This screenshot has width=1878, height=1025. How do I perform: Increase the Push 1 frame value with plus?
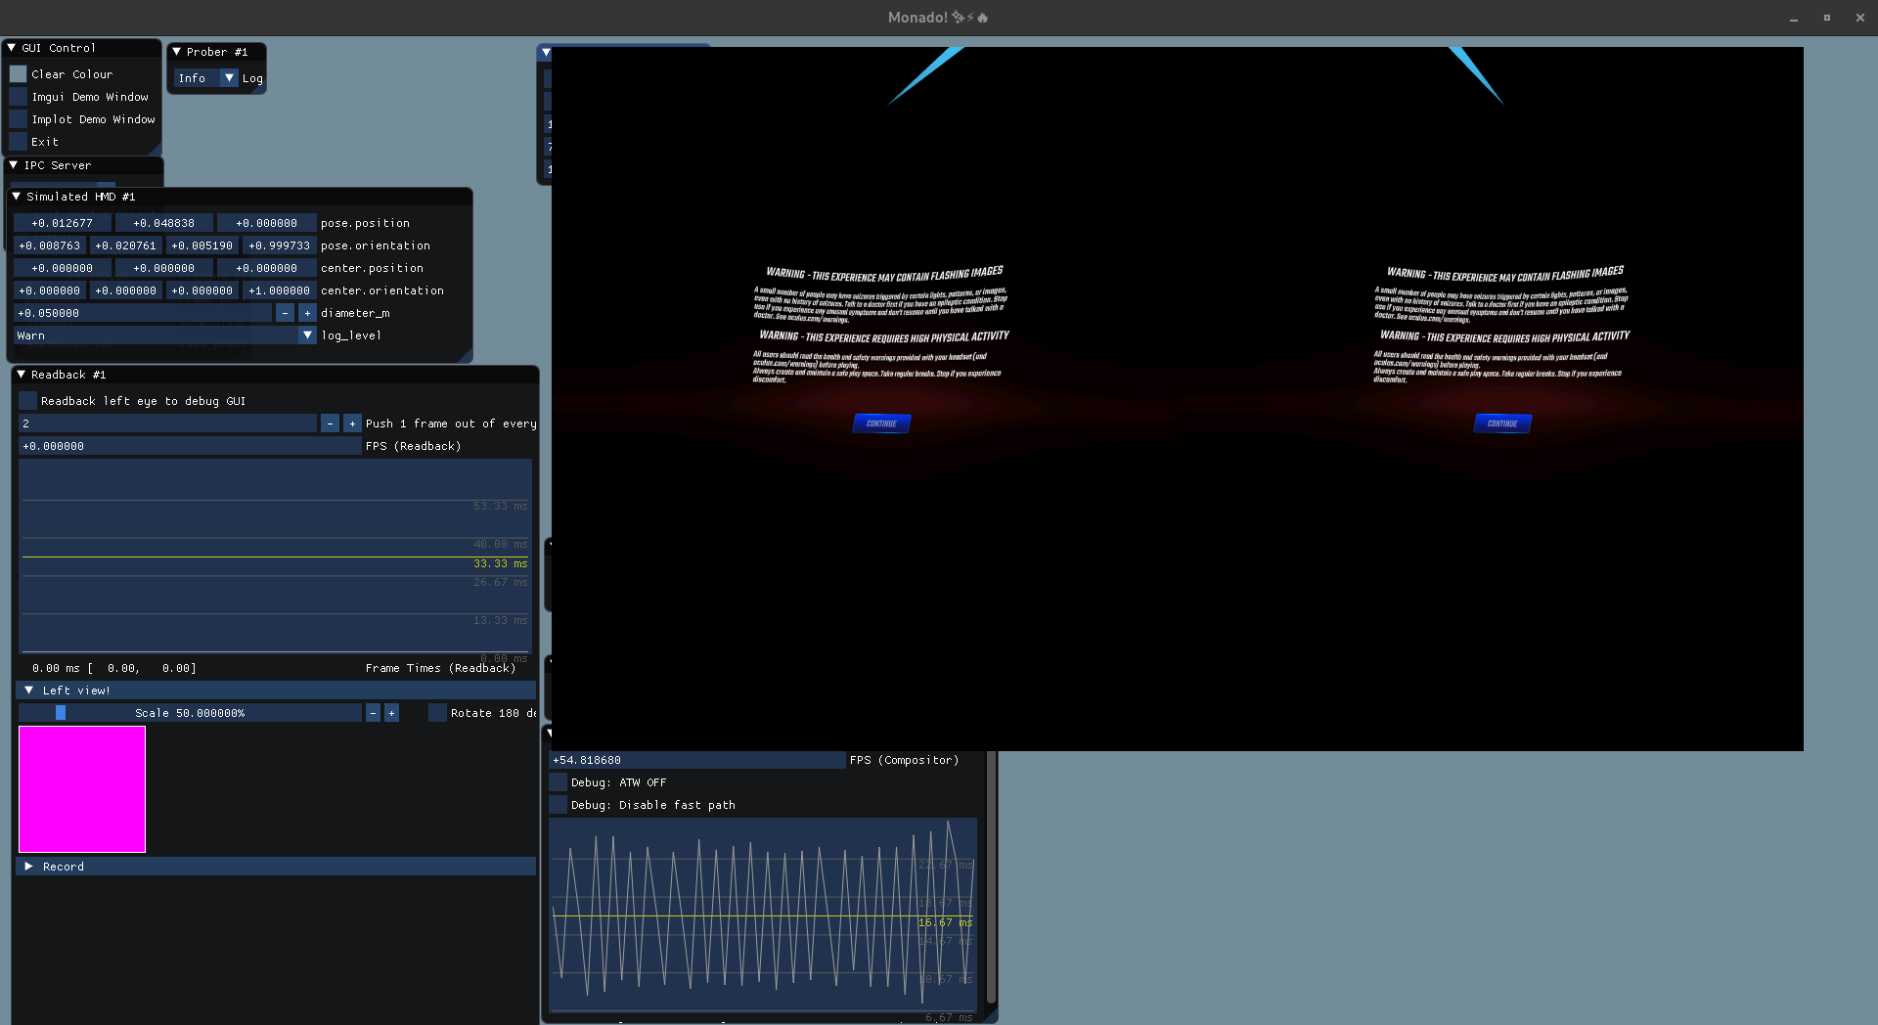pos(352,423)
